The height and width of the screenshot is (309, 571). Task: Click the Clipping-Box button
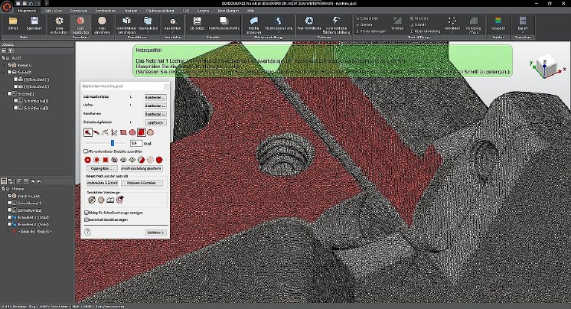[x=101, y=168]
